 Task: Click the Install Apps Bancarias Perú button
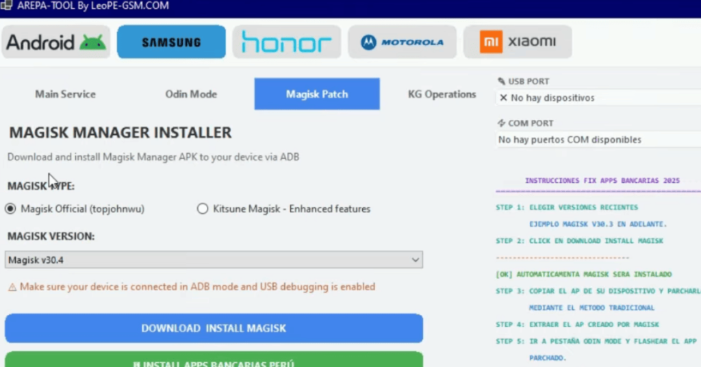[214, 360]
